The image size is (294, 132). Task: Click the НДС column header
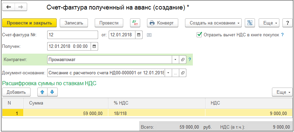click(249, 103)
